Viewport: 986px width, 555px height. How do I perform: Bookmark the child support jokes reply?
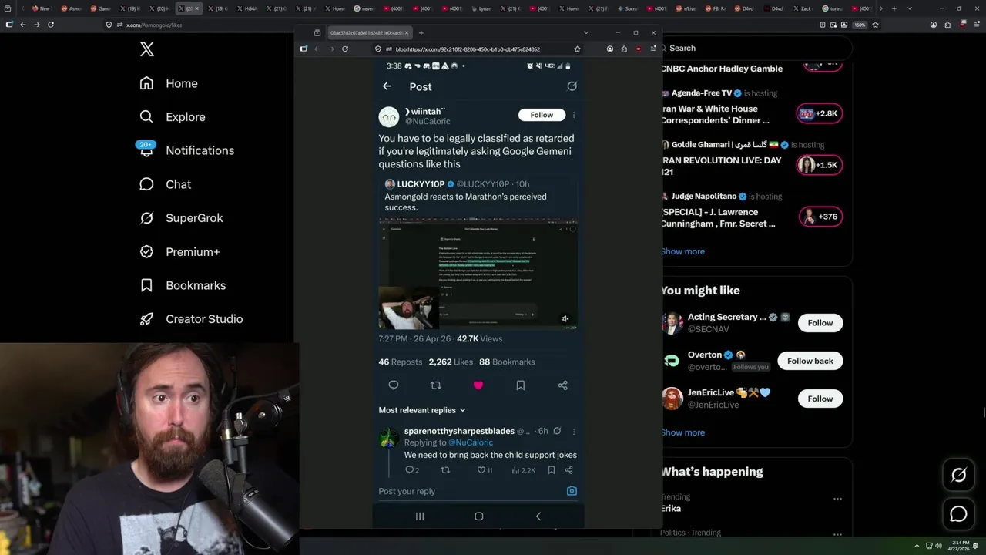[x=552, y=470]
